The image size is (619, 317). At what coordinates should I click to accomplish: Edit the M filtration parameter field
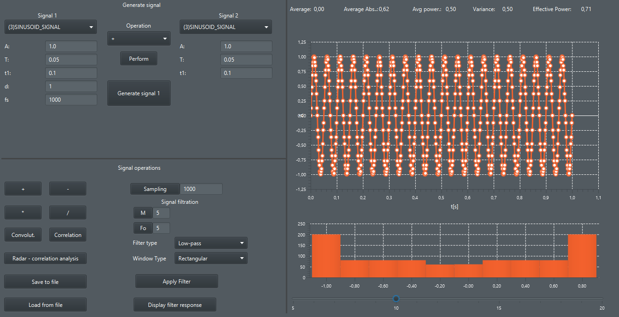click(x=161, y=213)
